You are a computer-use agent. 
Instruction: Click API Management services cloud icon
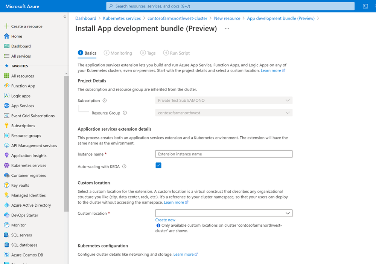7,145
